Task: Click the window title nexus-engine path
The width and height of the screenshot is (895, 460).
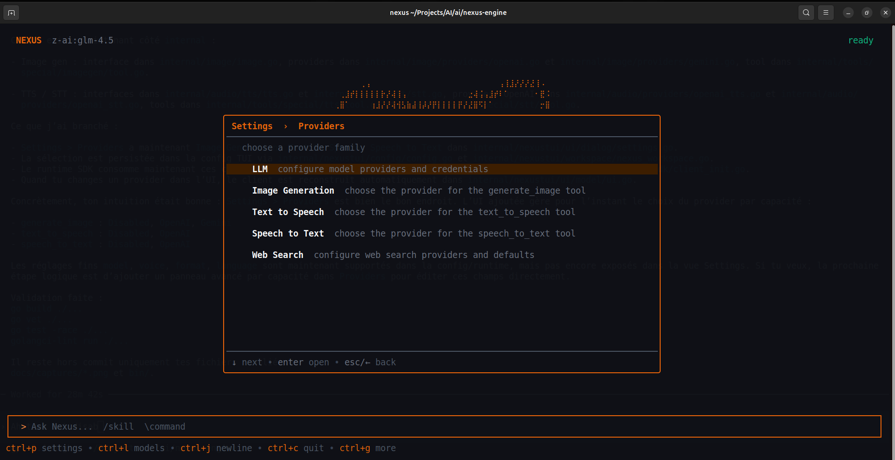Action: pos(448,13)
